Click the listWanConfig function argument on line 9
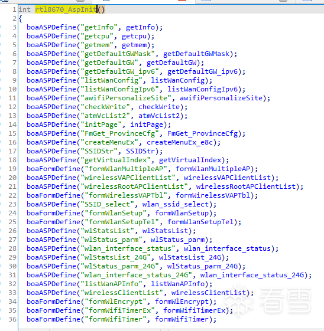324x331 pixels. pyautogui.click(x=178, y=80)
